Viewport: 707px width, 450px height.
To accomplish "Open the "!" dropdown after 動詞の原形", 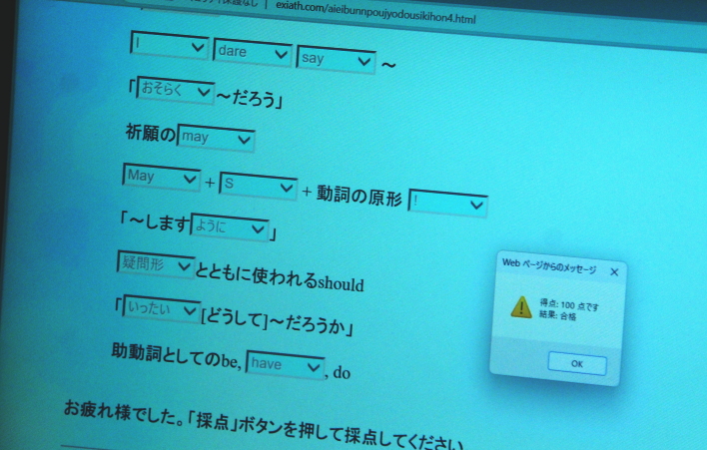I will (447, 203).
